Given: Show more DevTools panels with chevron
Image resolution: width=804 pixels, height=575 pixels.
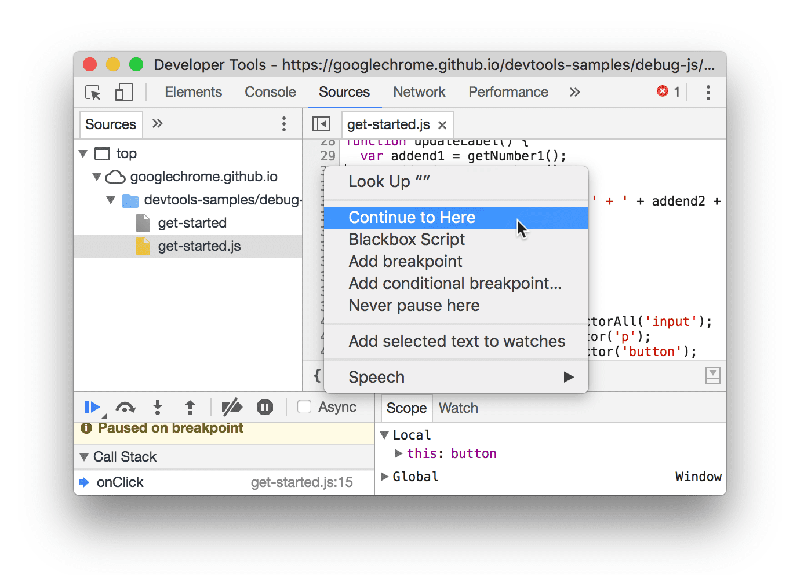Looking at the screenshot, I should pos(574,93).
